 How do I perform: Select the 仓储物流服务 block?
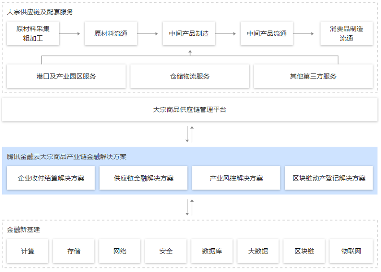point(190,76)
